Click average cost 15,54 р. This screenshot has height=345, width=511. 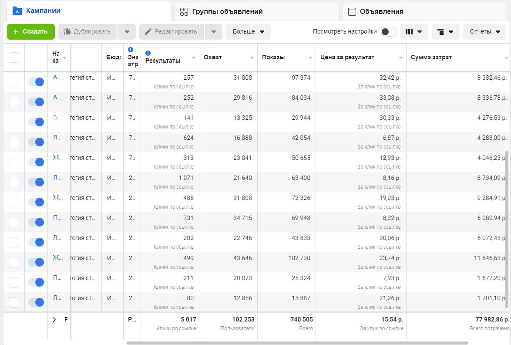(x=392, y=319)
